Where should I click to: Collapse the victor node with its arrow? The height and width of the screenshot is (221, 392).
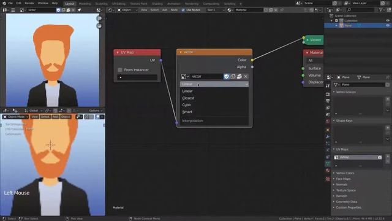(x=181, y=52)
